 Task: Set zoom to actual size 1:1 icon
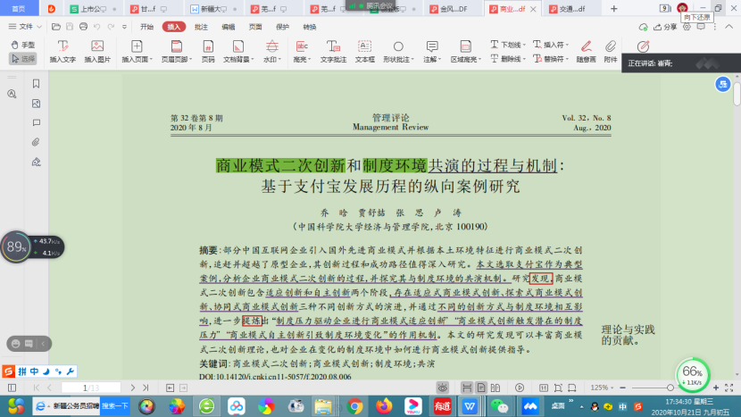click(x=544, y=388)
